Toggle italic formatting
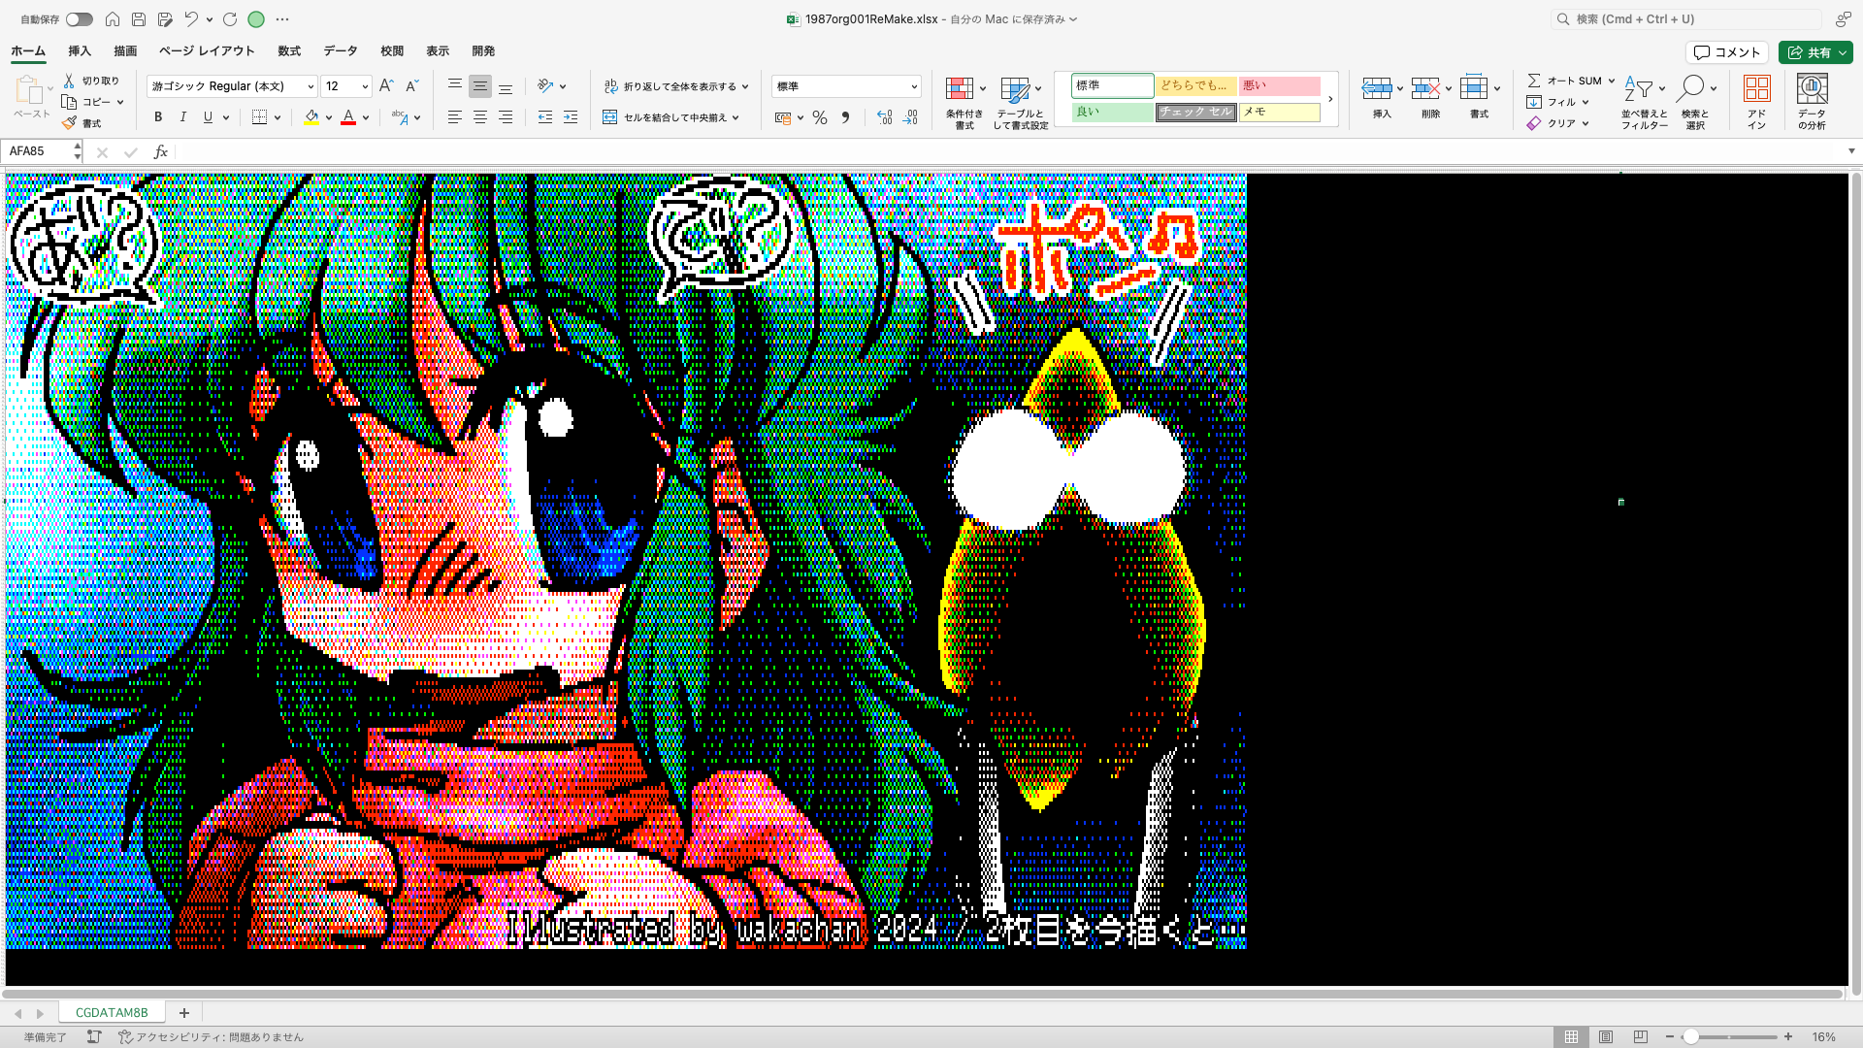1863x1048 pixels. coord(183,117)
